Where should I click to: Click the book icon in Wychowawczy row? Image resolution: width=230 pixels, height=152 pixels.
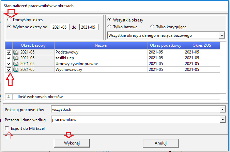tap(16, 70)
